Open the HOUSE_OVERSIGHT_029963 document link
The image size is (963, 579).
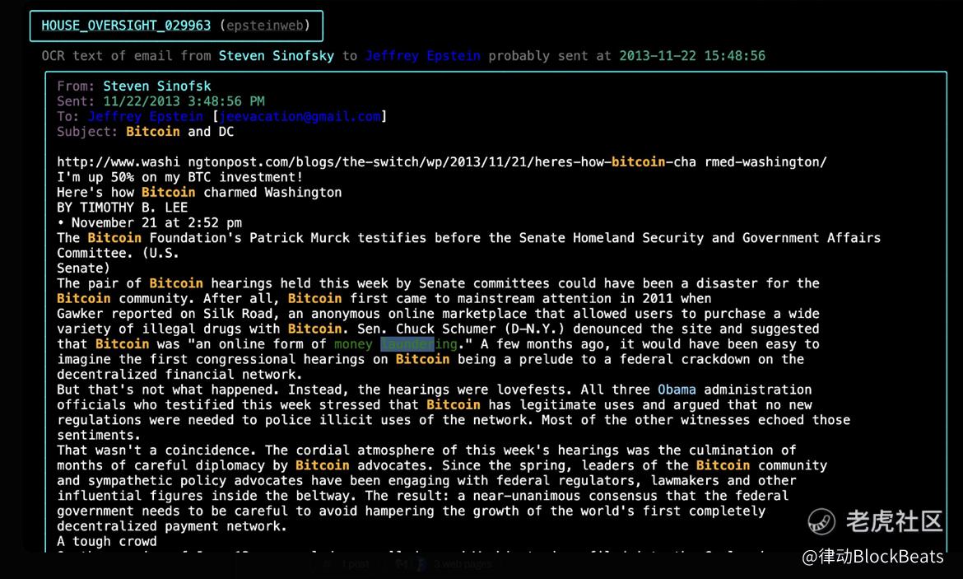(126, 26)
